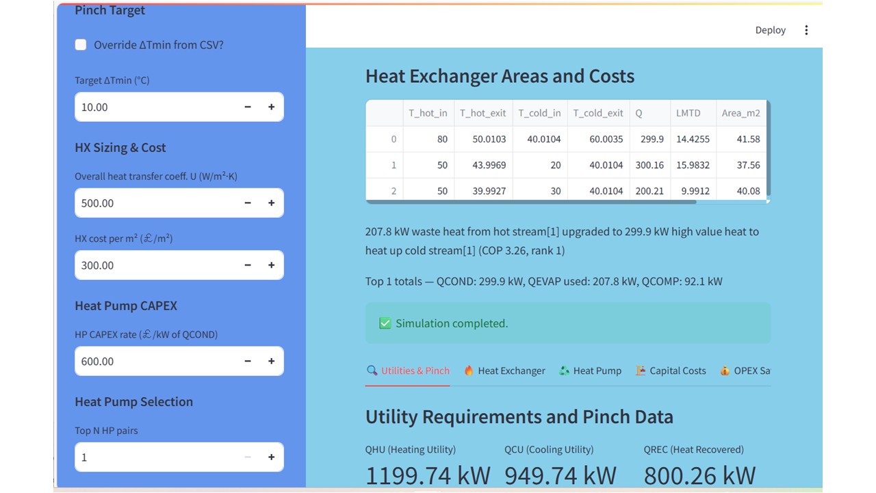Image resolution: width=876 pixels, height=493 pixels.
Task: Select the Capital Costs tab
Action: (670, 370)
